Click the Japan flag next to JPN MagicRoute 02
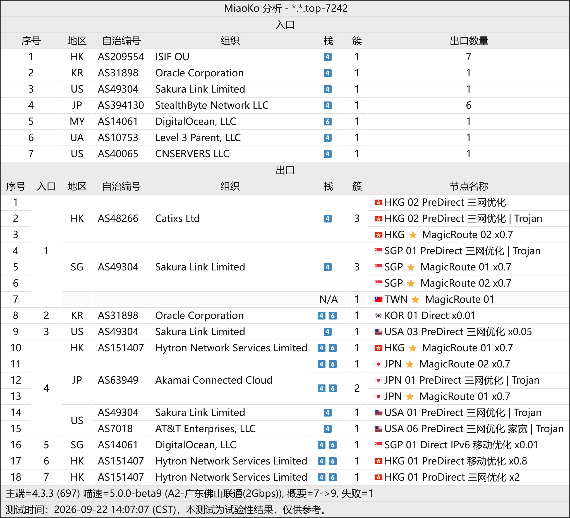The image size is (570, 518). (378, 364)
